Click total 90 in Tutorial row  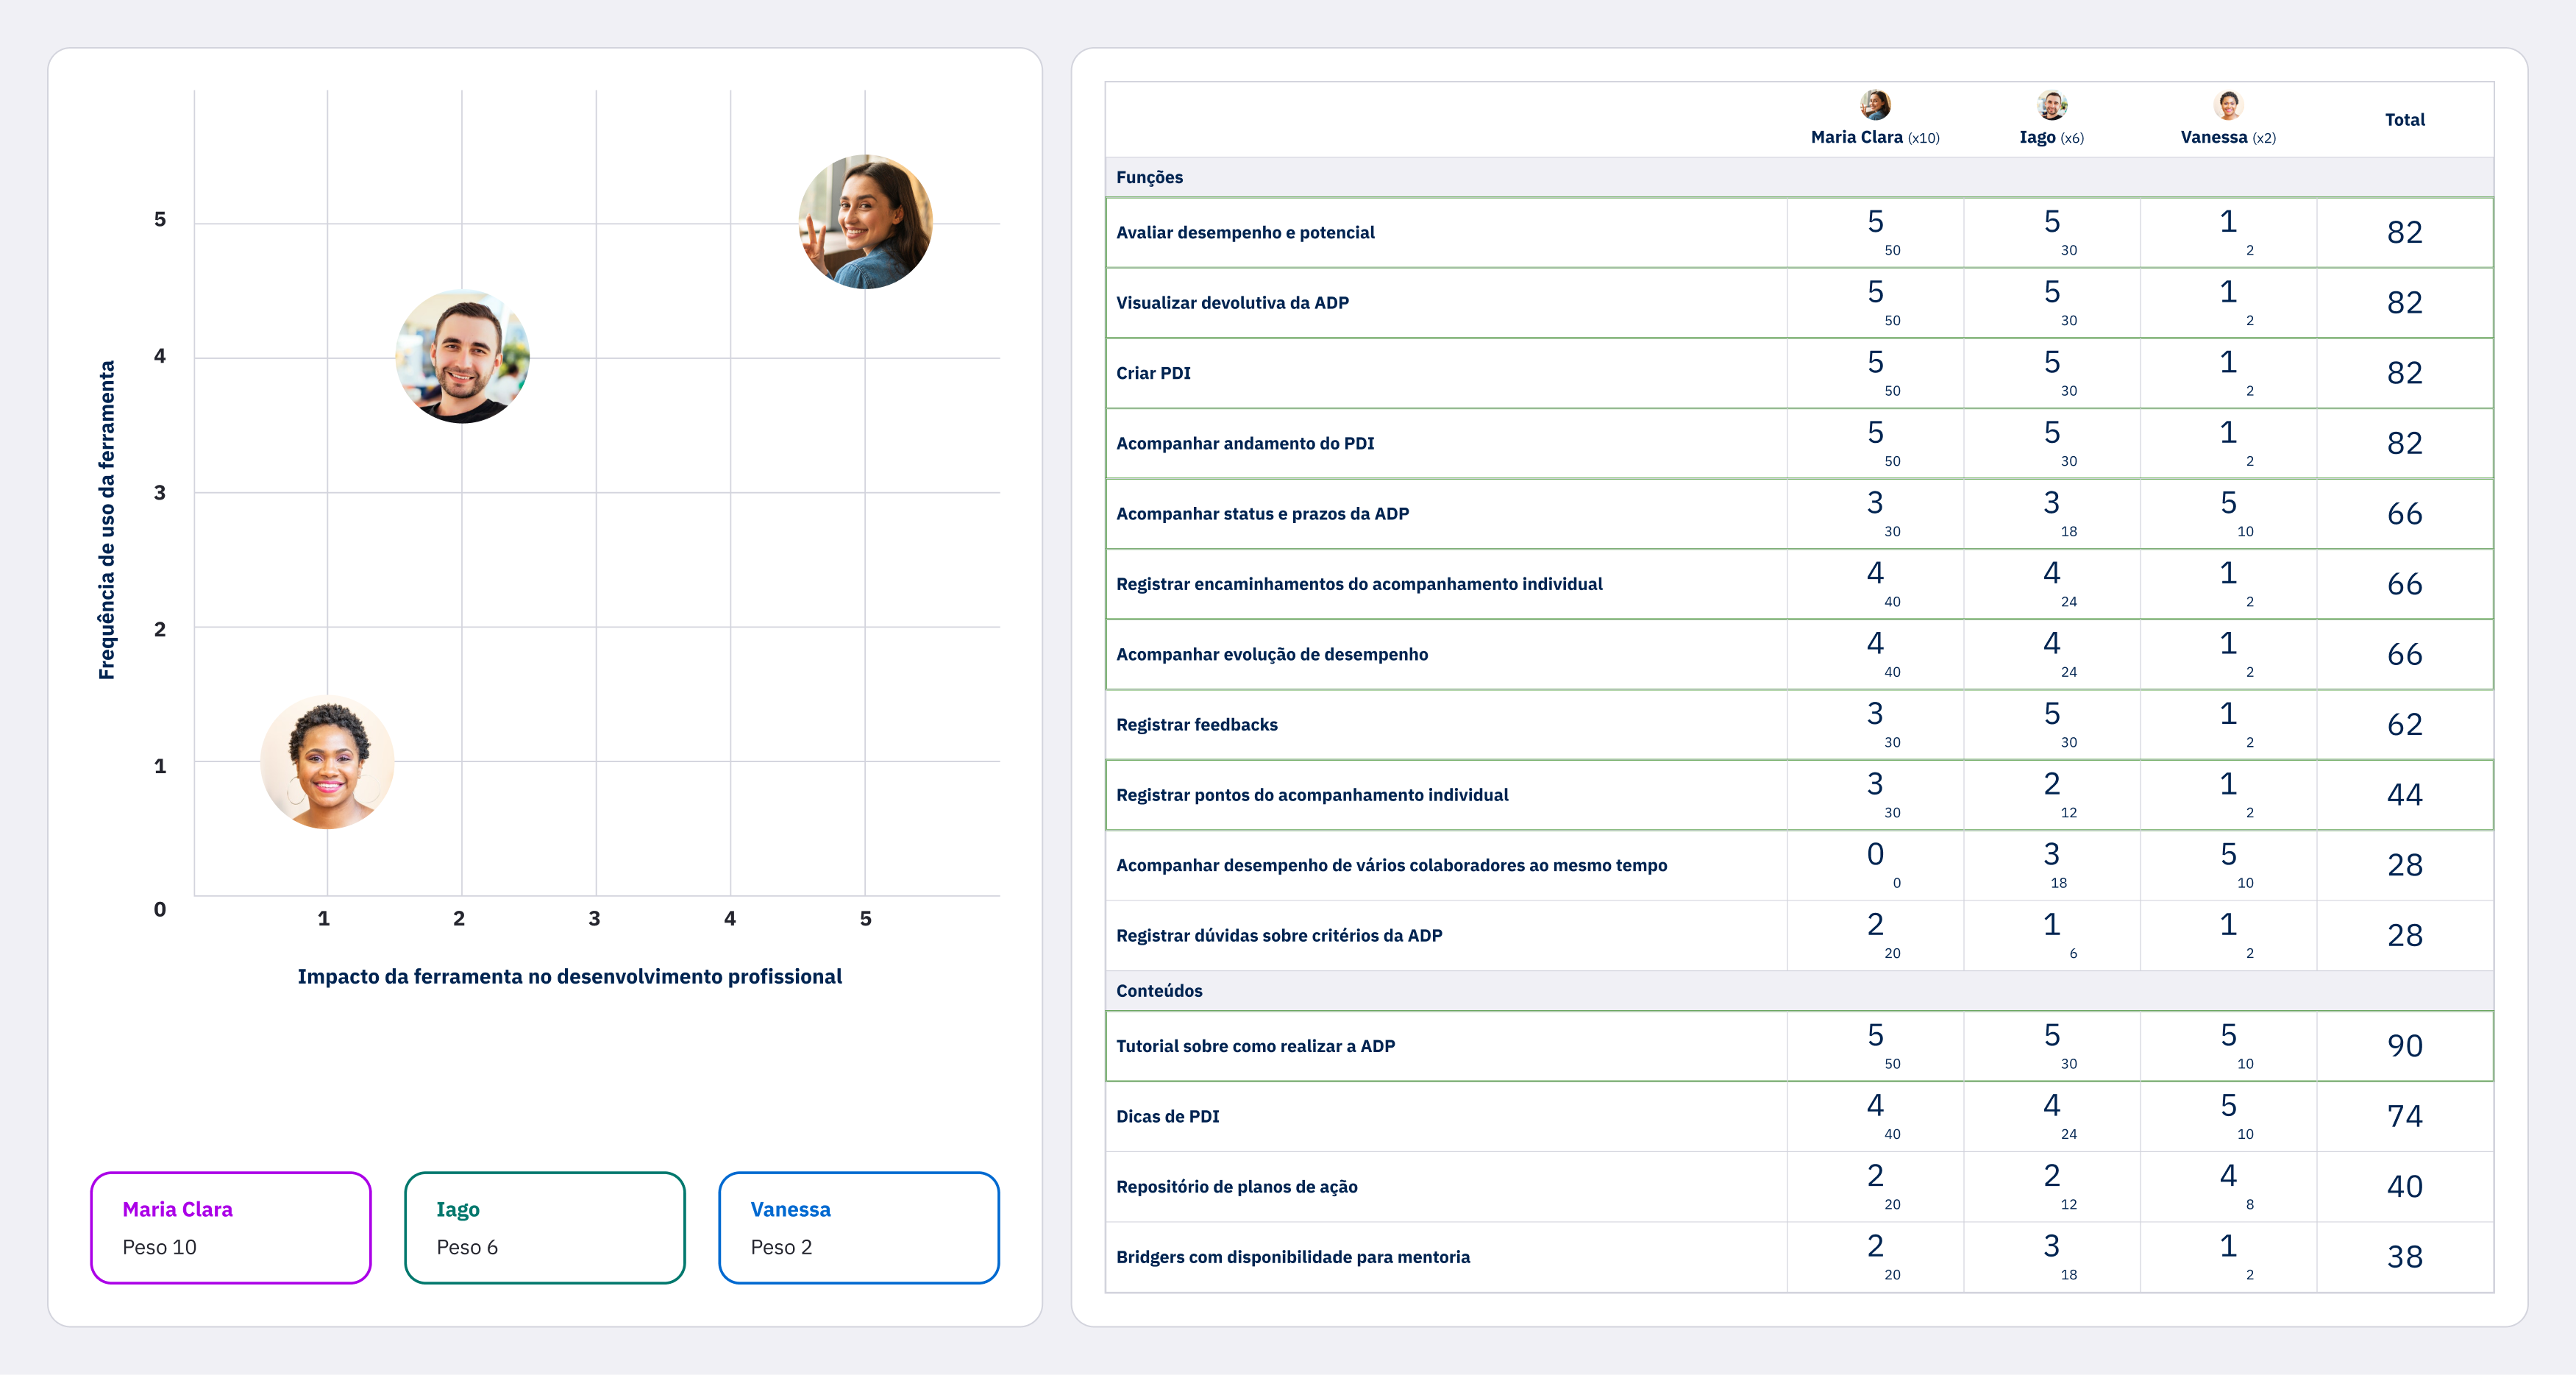click(x=2404, y=1046)
